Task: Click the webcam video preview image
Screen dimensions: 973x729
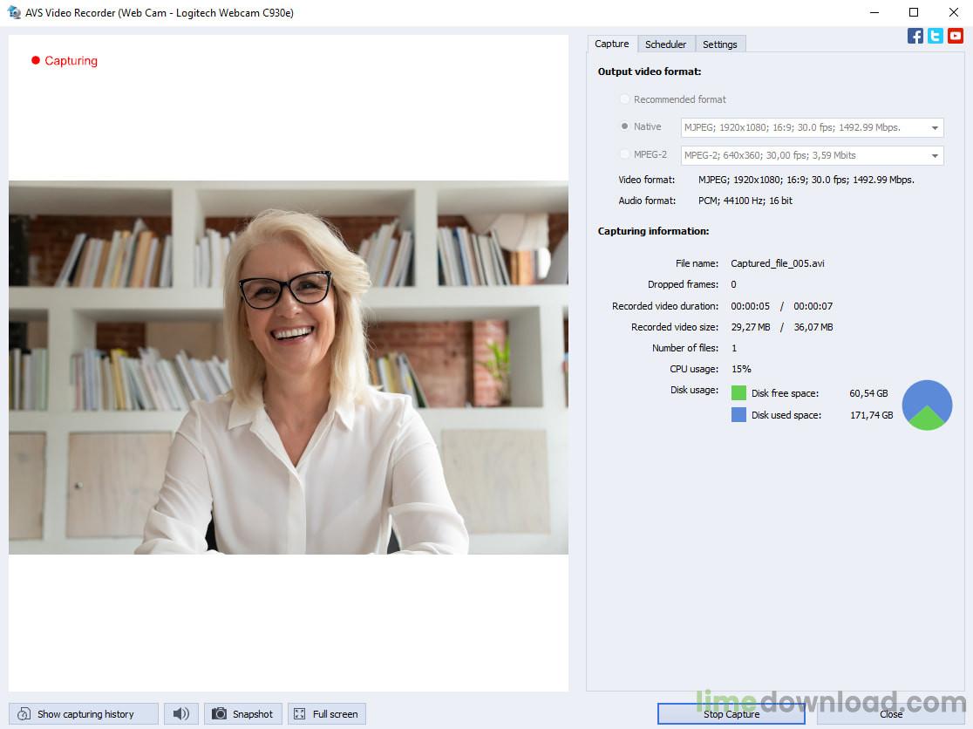Action: (289, 367)
